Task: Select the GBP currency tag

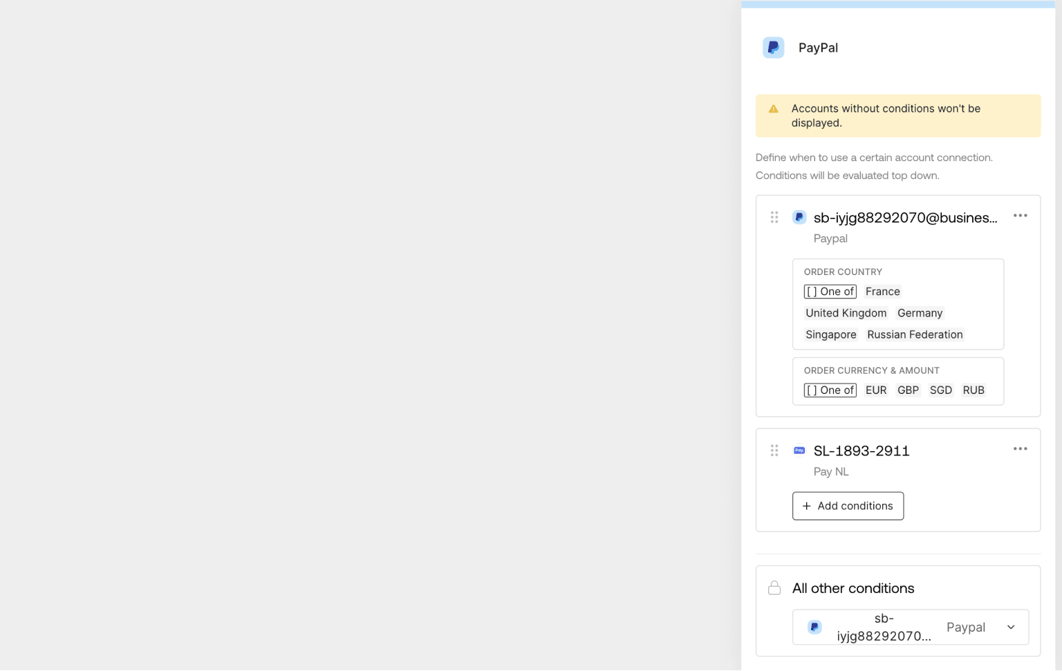Action: 908,390
